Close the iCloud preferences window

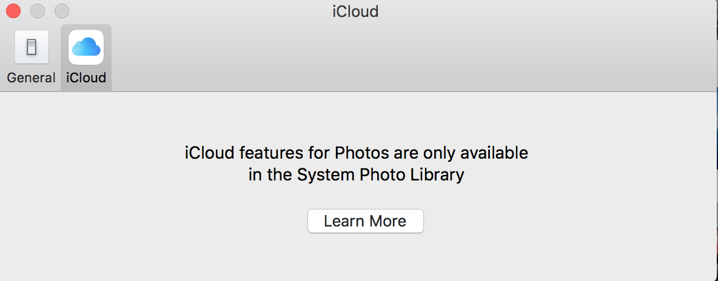[13, 11]
